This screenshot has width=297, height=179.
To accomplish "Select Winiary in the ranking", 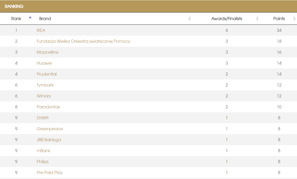I will [44, 96].
